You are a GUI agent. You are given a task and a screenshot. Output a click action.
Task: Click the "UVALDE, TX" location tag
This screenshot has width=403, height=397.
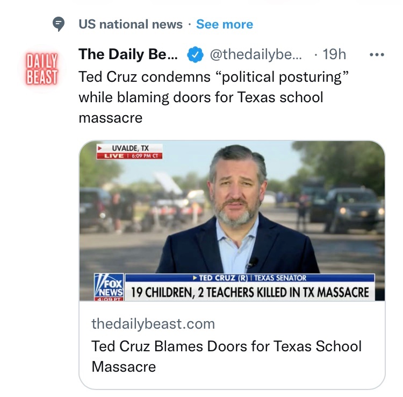click(x=129, y=148)
